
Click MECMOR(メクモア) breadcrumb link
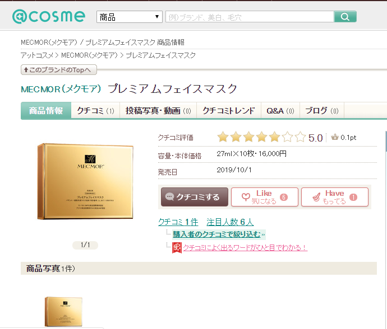coord(89,55)
